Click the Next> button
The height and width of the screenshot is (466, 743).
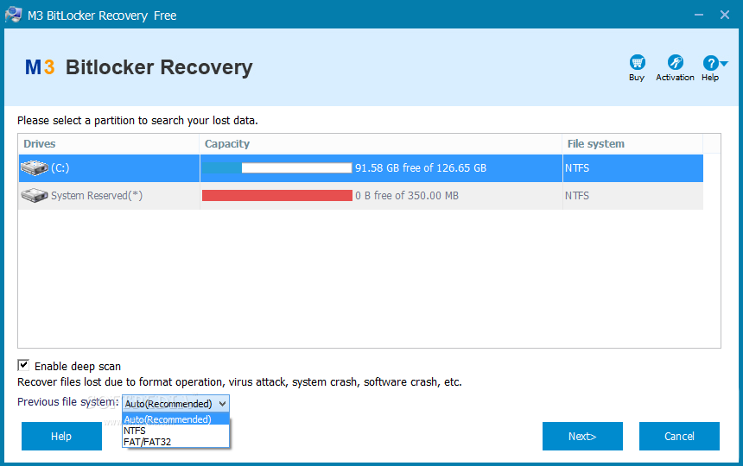pyautogui.click(x=582, y=436)
